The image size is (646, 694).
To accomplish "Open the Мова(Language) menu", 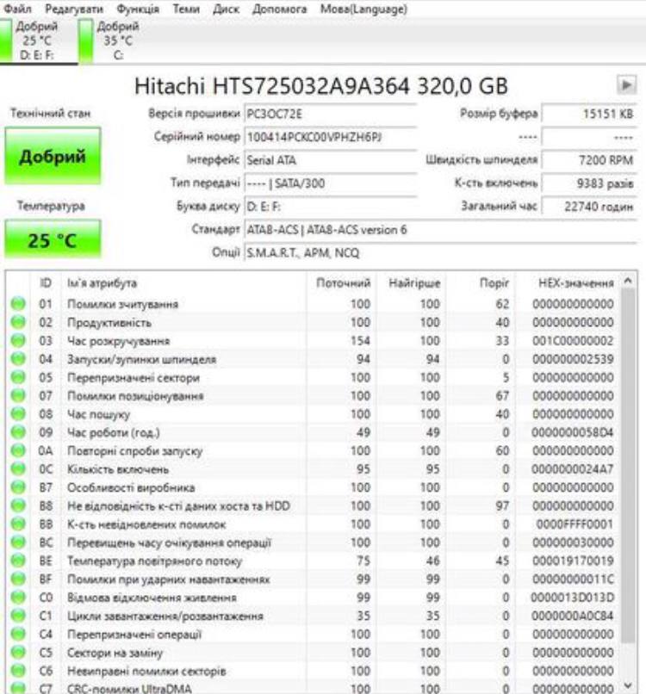I will tap(363, 9).
